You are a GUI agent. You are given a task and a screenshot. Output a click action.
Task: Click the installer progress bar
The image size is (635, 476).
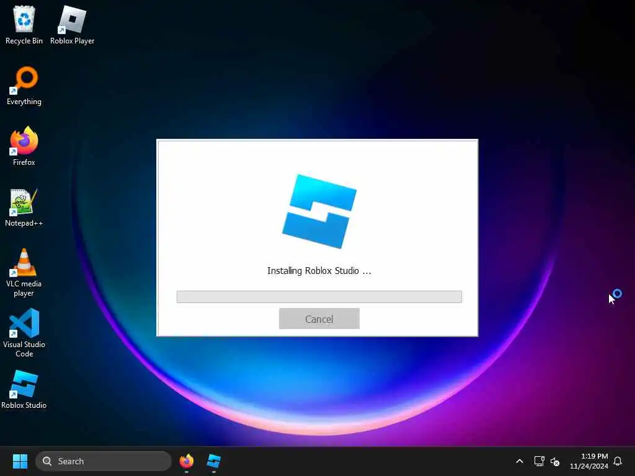pyautogui.click(x=319, y=297)
